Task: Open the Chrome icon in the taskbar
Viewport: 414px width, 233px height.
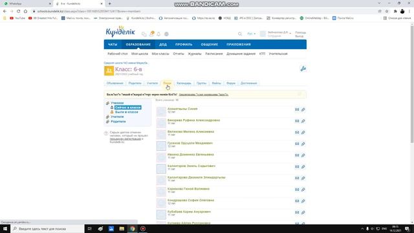Action: [132, 228]
